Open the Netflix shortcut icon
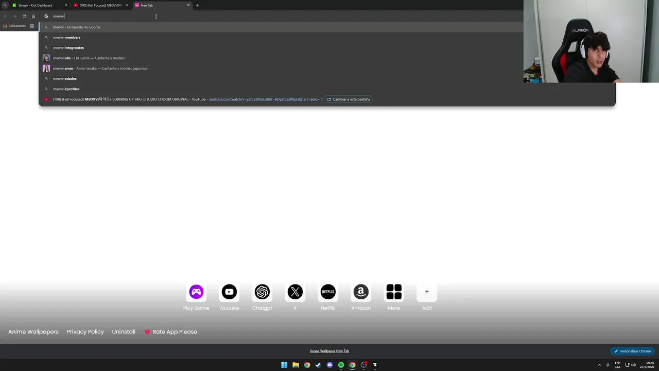This screenshot has width=659, height=371. coord(328,292)
